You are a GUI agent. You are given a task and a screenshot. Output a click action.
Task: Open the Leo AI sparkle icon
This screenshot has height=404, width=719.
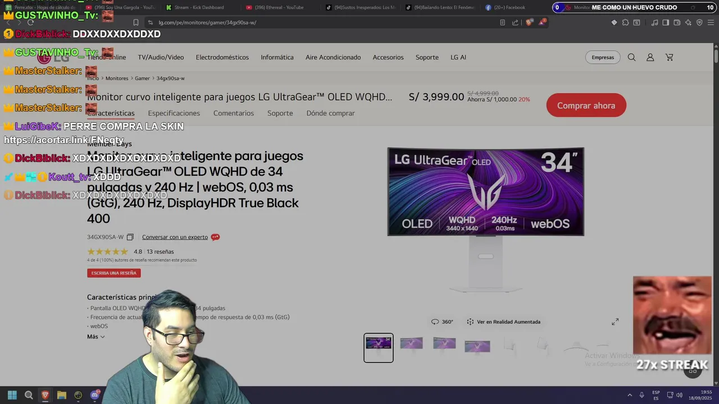pyautogui.click(x=688, y=22)
